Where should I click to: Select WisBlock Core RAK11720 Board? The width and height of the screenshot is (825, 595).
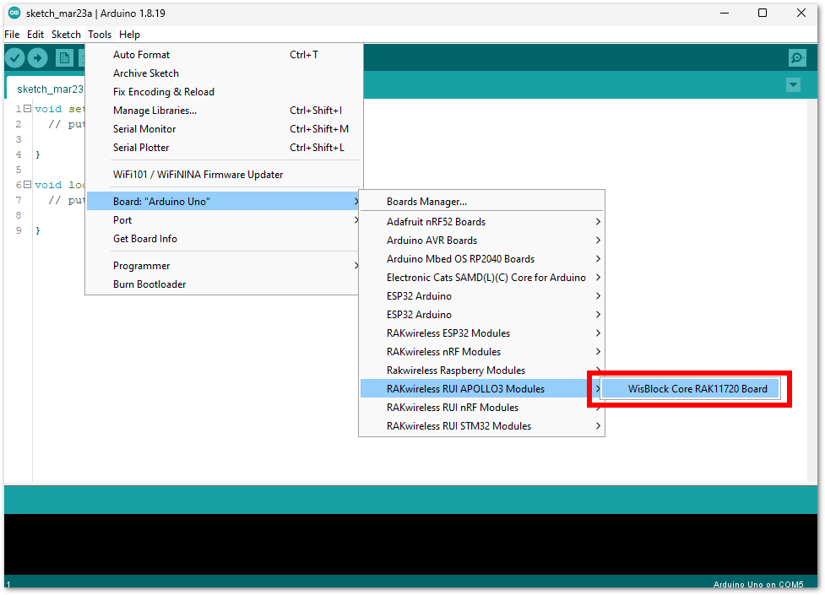(690, 389)
